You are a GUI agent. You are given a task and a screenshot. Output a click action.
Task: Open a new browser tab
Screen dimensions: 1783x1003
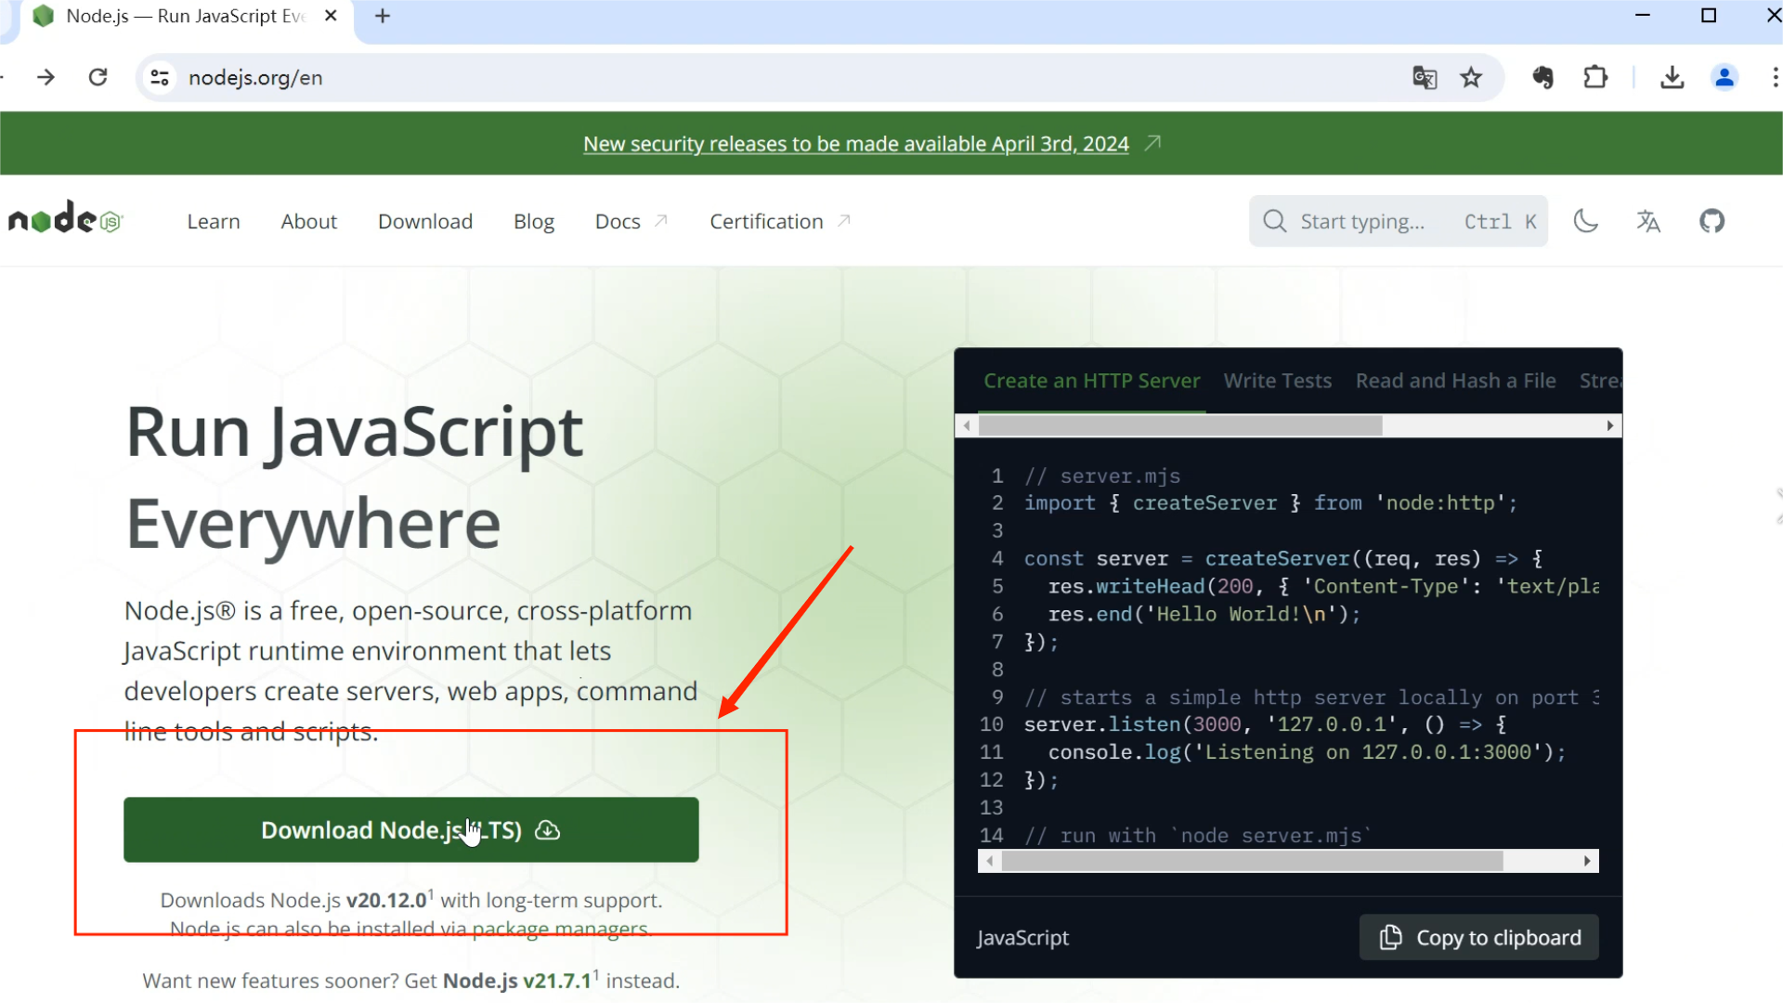(383, 16)
